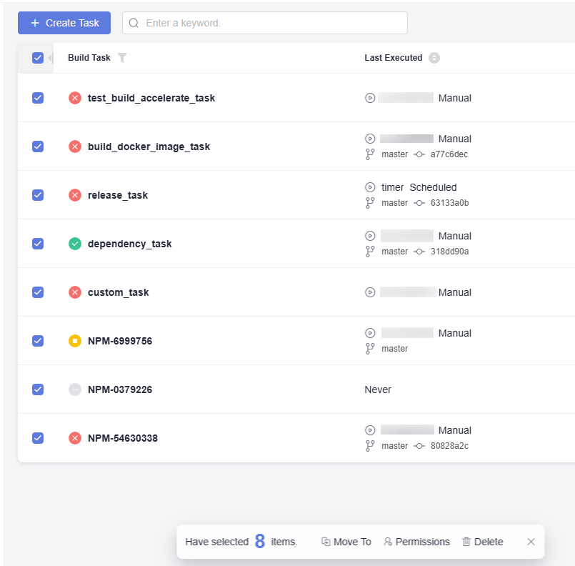575x566 pixels.
Task: Open NPM-0379226 build task
Action: (x=120, y=389)
